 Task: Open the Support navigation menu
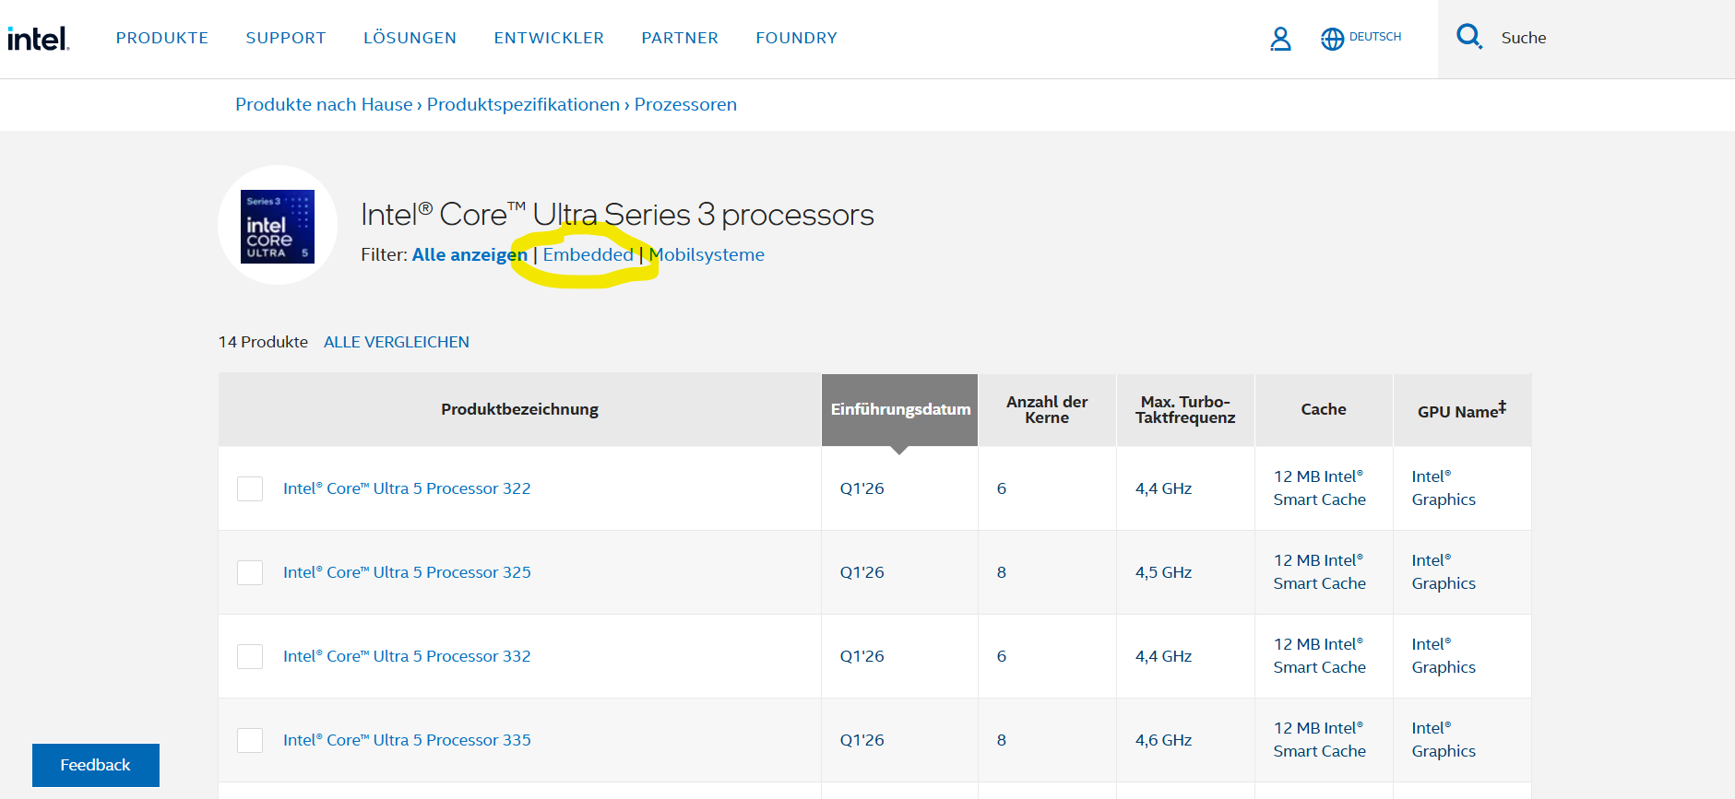[286, 38]
